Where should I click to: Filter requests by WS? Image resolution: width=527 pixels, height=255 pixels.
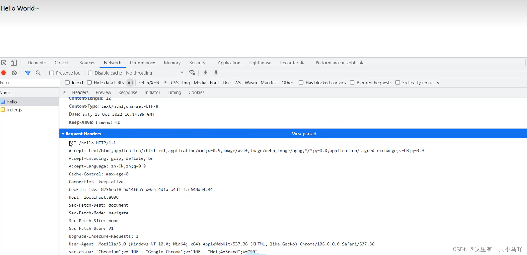pyautogui.click(x=238, y=83)
